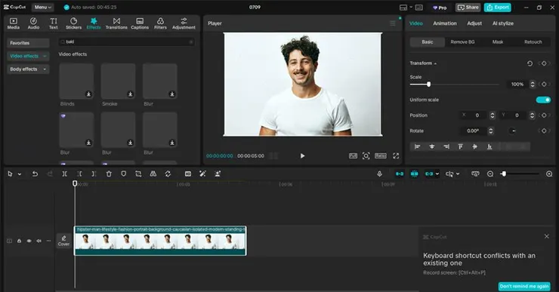Open the Mask tab

tap(498, 41)
